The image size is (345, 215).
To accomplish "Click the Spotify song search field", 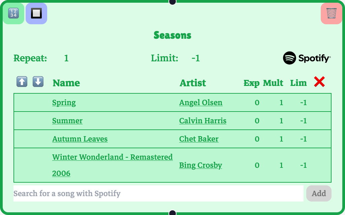I will click(x=158, y=193).
